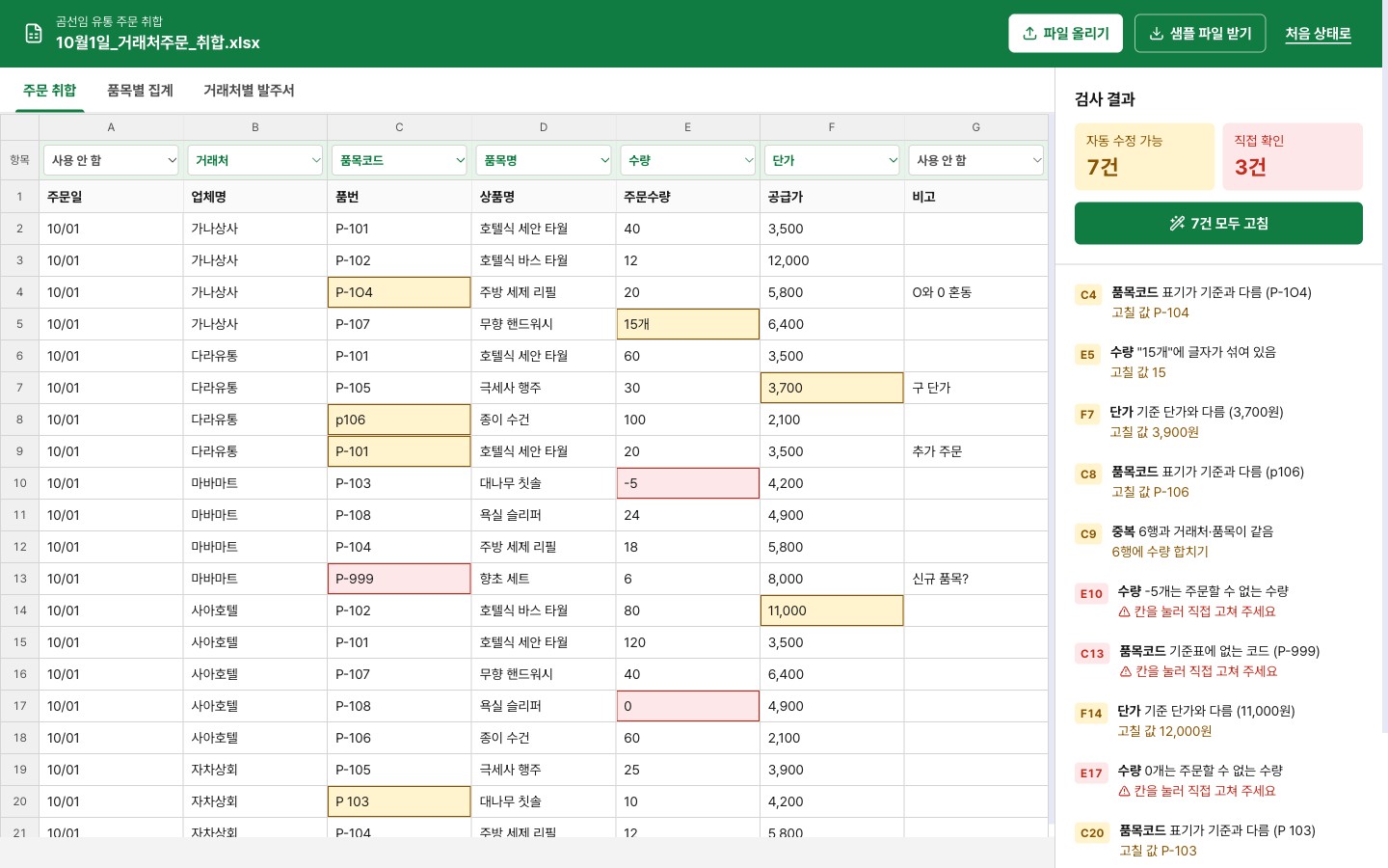
Task: Switch to 품목별 집계 tab
Action: tap(140, 91)
